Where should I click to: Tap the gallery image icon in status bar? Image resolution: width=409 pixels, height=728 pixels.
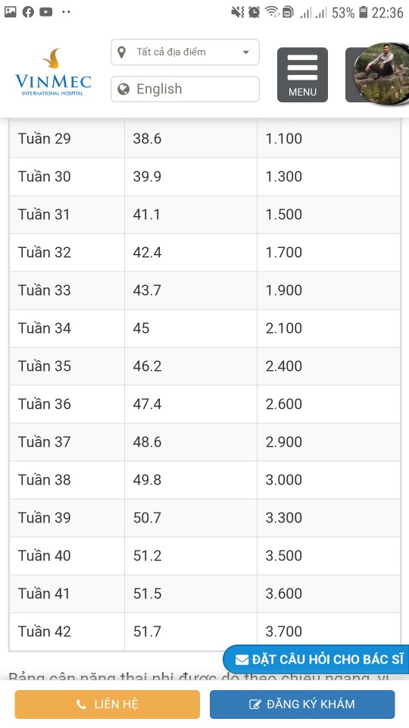[x=10, y=12]
